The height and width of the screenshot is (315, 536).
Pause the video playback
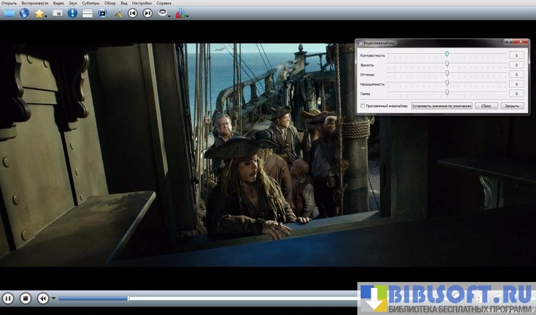[x=8, y=298]
